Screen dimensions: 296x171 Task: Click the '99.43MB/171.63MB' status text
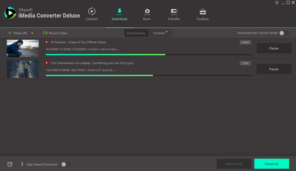83,49
